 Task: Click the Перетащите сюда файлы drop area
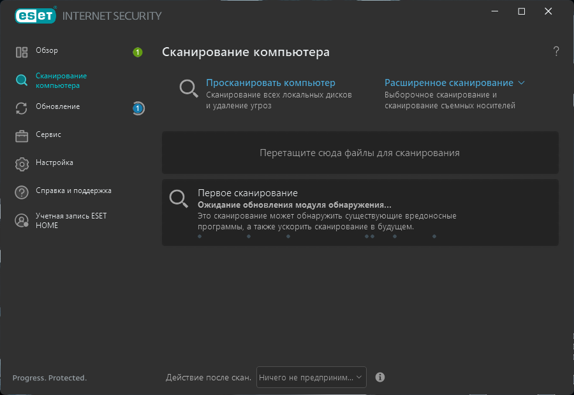tap(360, 152)
